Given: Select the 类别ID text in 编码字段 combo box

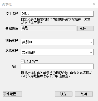Looking at the screenshot, I should click(x=27, y=42).
